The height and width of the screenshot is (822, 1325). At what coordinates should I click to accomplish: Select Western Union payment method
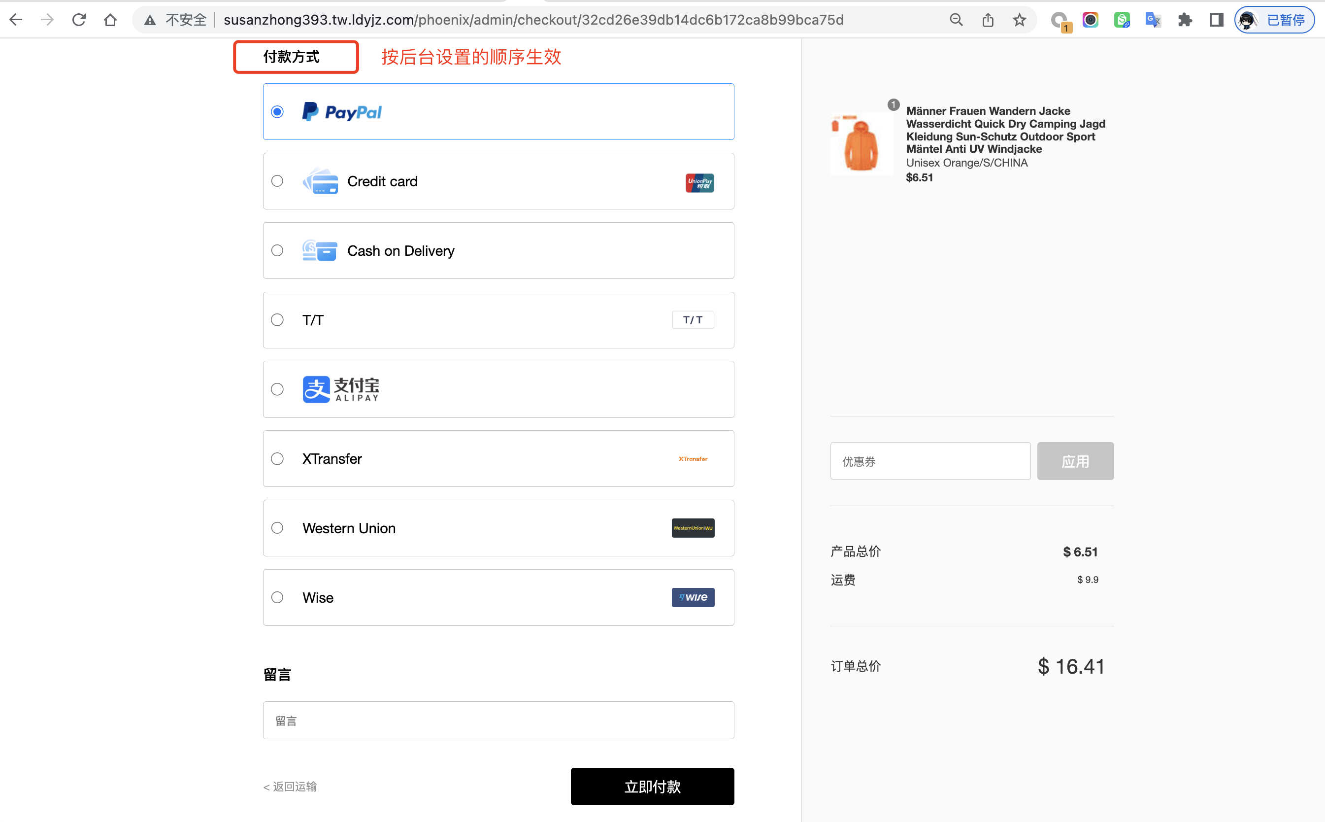point(277,528)
